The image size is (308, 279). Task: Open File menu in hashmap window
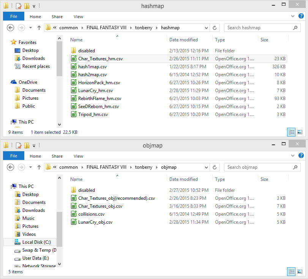point(14,16)
